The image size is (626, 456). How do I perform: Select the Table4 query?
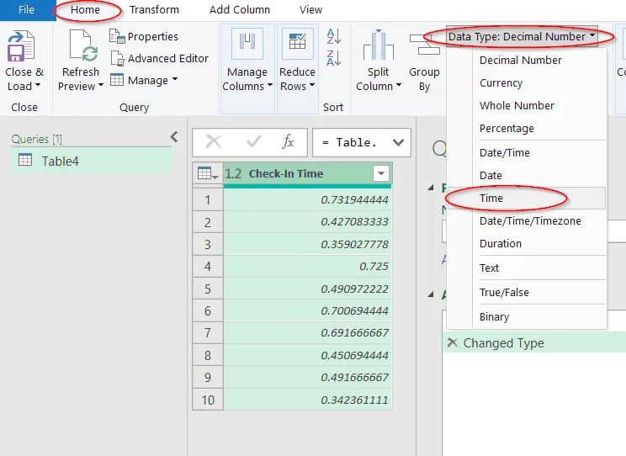pos(91,161)
